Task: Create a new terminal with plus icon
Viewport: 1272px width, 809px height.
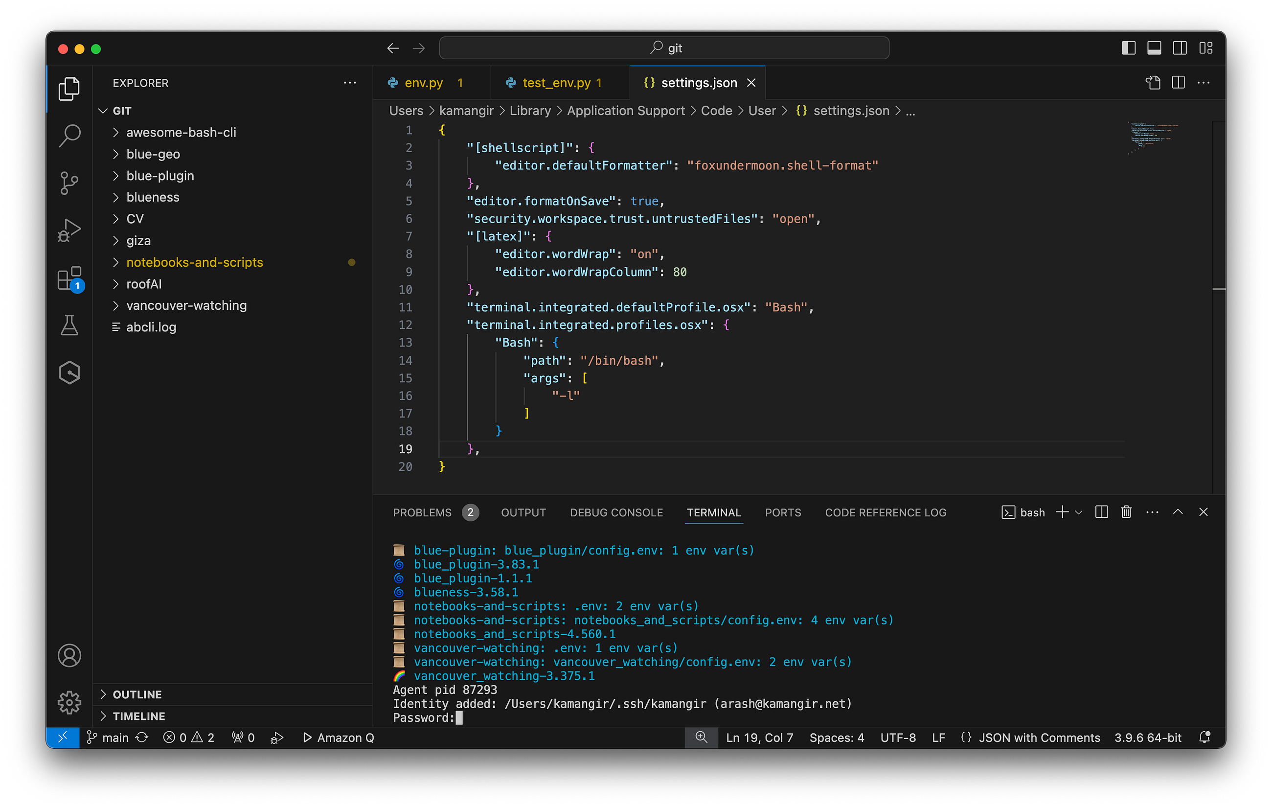Action: pyautogui.click(x=1062, y=512)
